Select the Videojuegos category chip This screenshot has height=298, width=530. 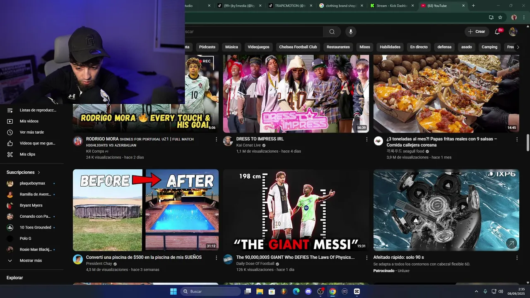coord(258,47)
